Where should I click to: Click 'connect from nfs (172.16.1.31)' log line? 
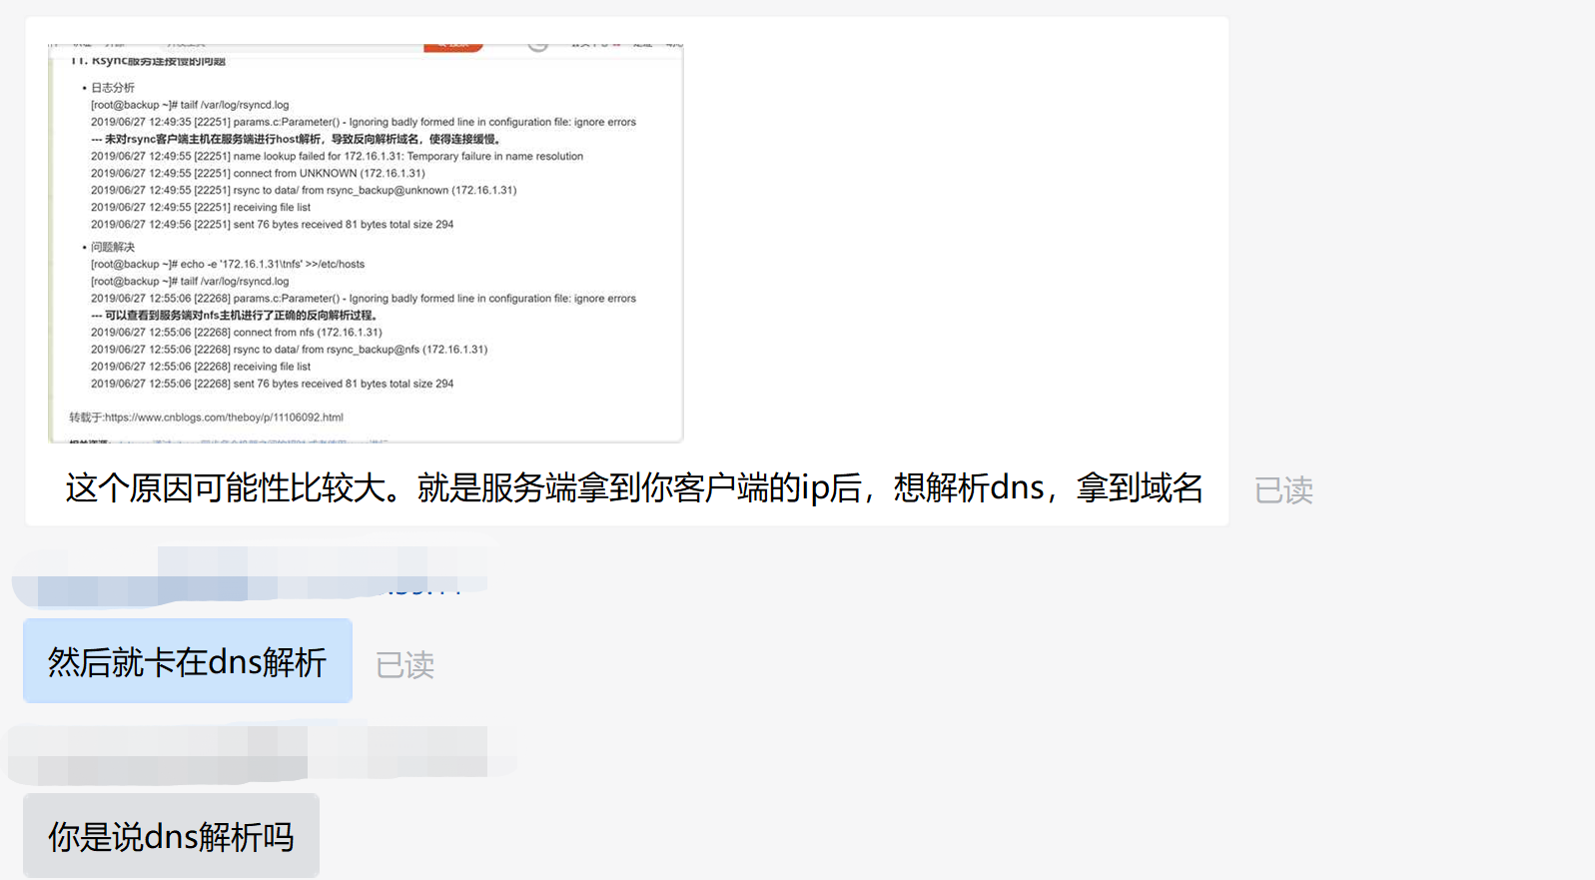pyautogui.click(x=237, y=333)
